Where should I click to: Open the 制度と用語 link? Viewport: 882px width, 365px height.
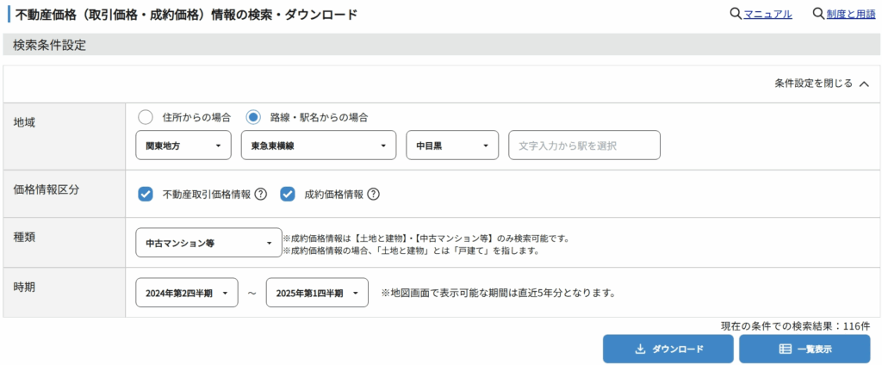[851, 14]
